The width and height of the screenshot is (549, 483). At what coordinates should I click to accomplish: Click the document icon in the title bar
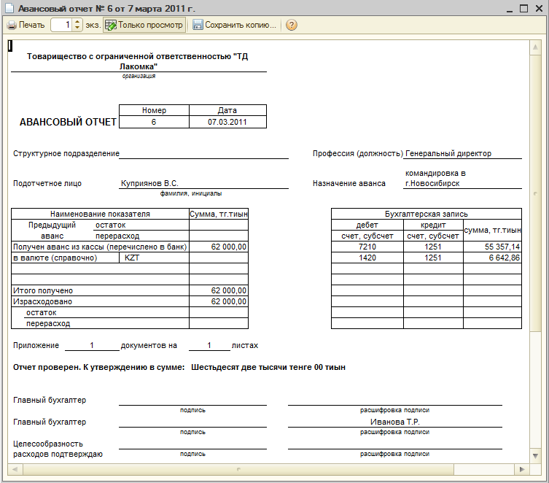[x=9, y=9]
